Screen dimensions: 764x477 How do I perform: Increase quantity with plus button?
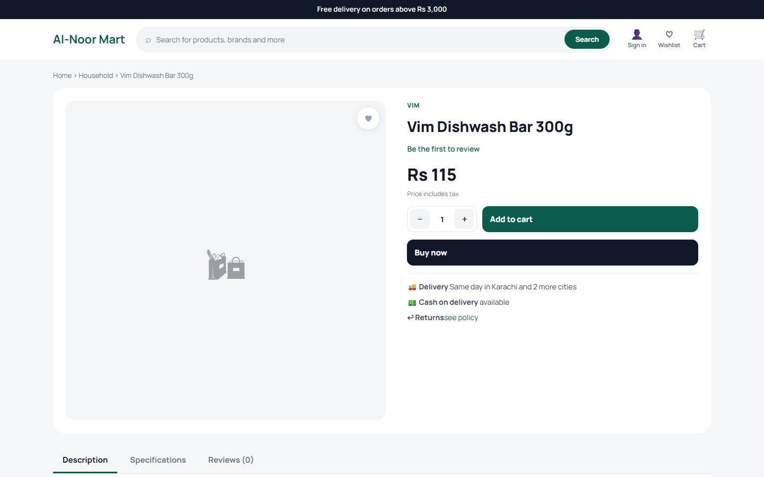coord(464,219)
